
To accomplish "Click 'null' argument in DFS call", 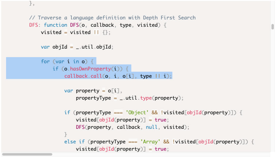I will [x=152, y=127].
